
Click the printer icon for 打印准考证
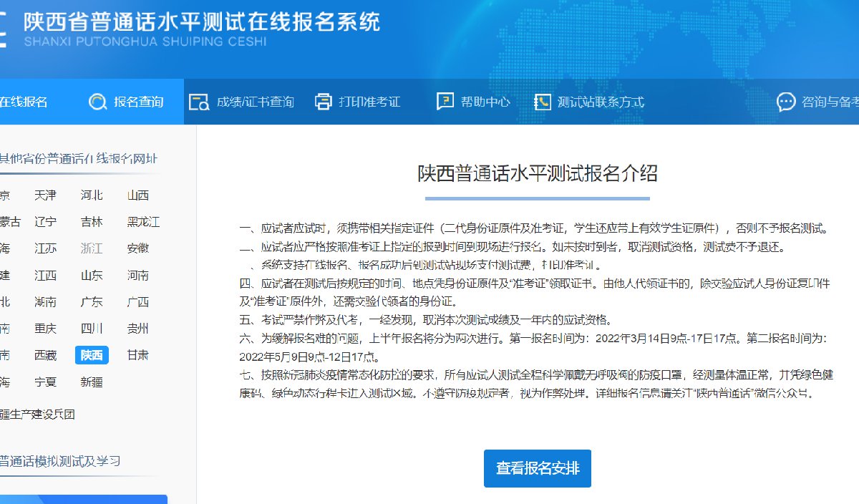(x=324, y=102)
